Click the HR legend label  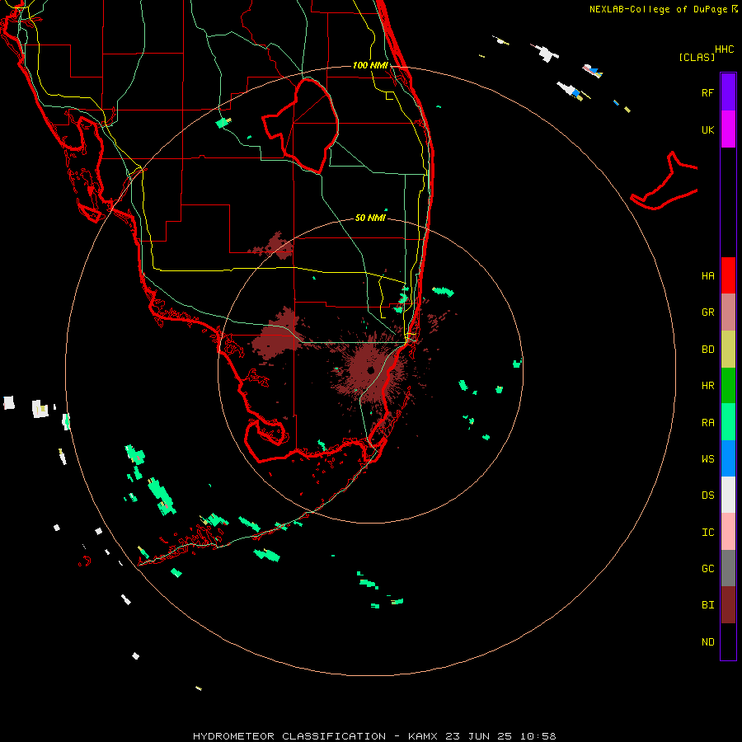[x=707, y=386]
